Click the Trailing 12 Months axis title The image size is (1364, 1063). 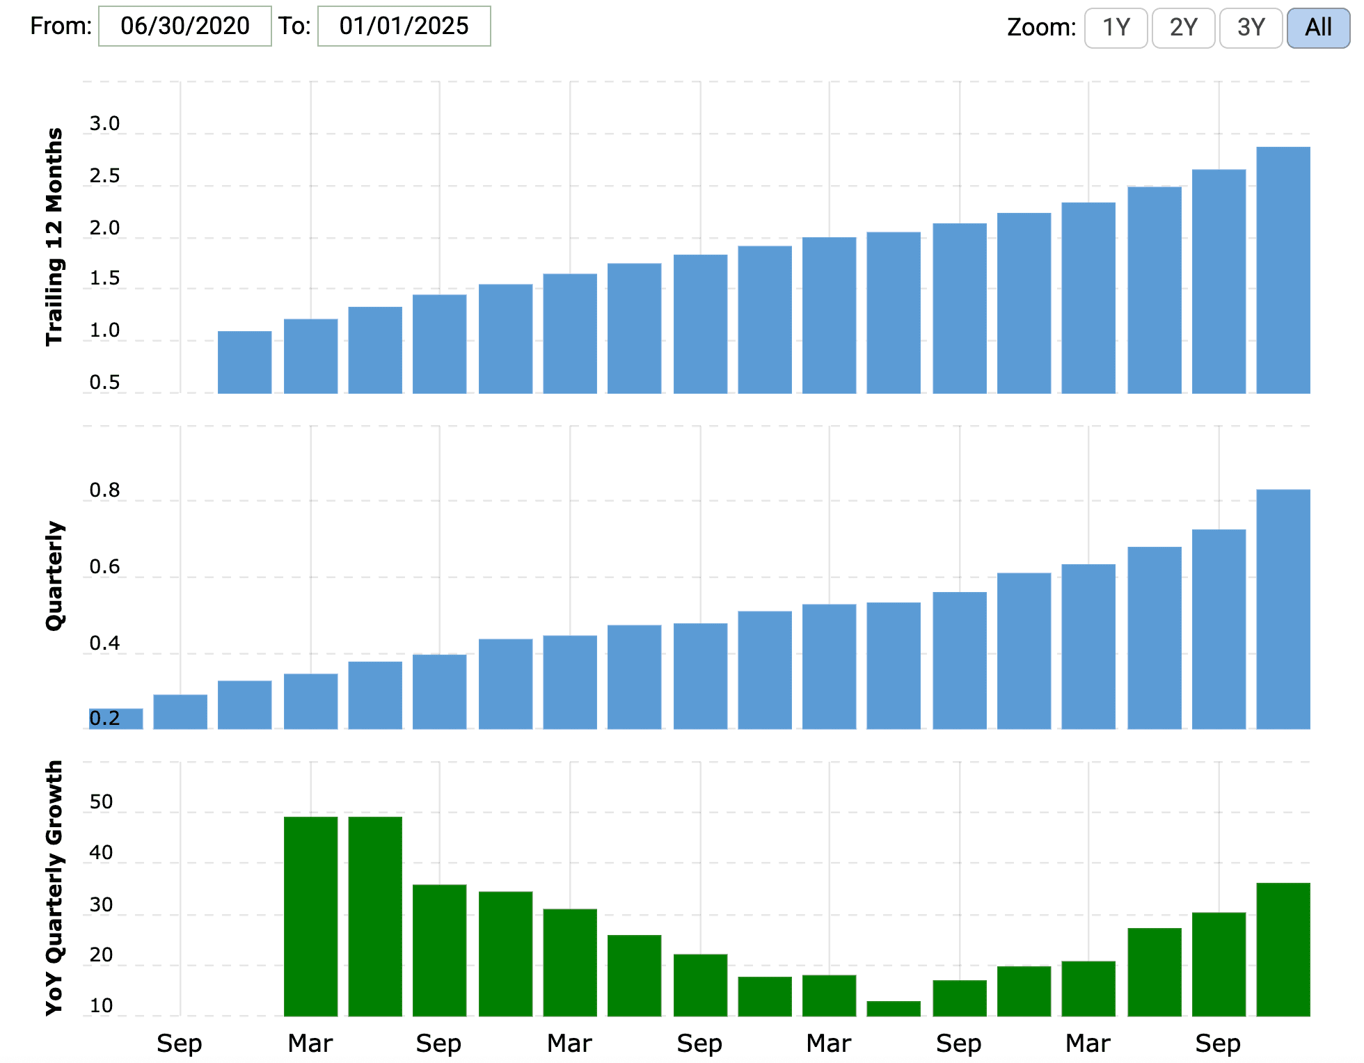tap(54, 237)
